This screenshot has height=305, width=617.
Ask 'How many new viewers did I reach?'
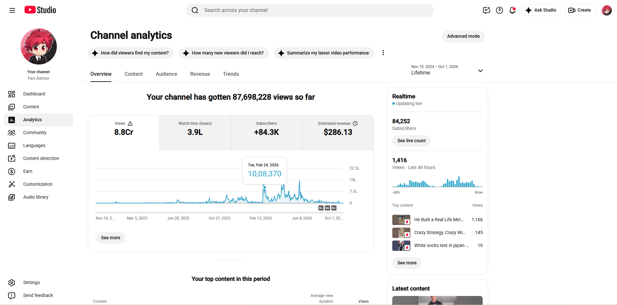point(224,53)
